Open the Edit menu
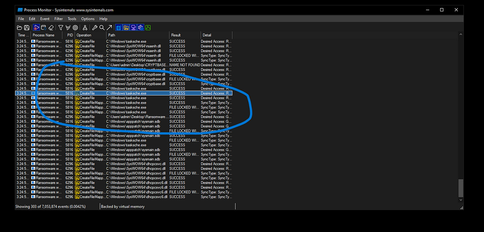 pos(32,19)
